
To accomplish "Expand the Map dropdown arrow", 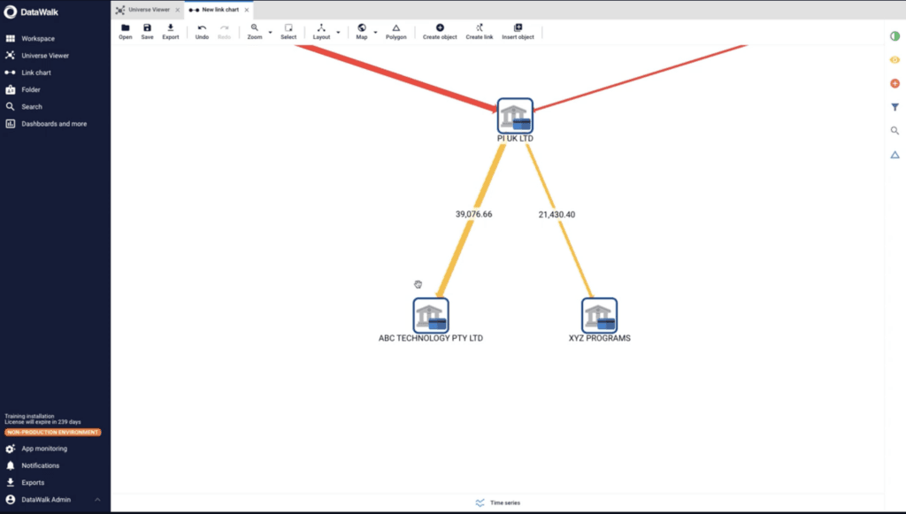I will [375, 33].
